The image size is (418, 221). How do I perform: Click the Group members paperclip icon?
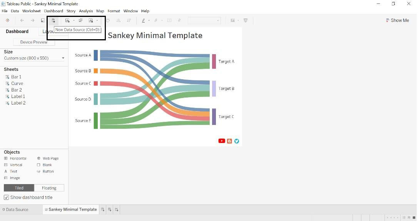tap(156, 20)
